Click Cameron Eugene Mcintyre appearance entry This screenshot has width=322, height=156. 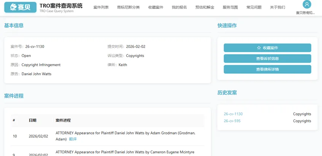coord(125,152)
